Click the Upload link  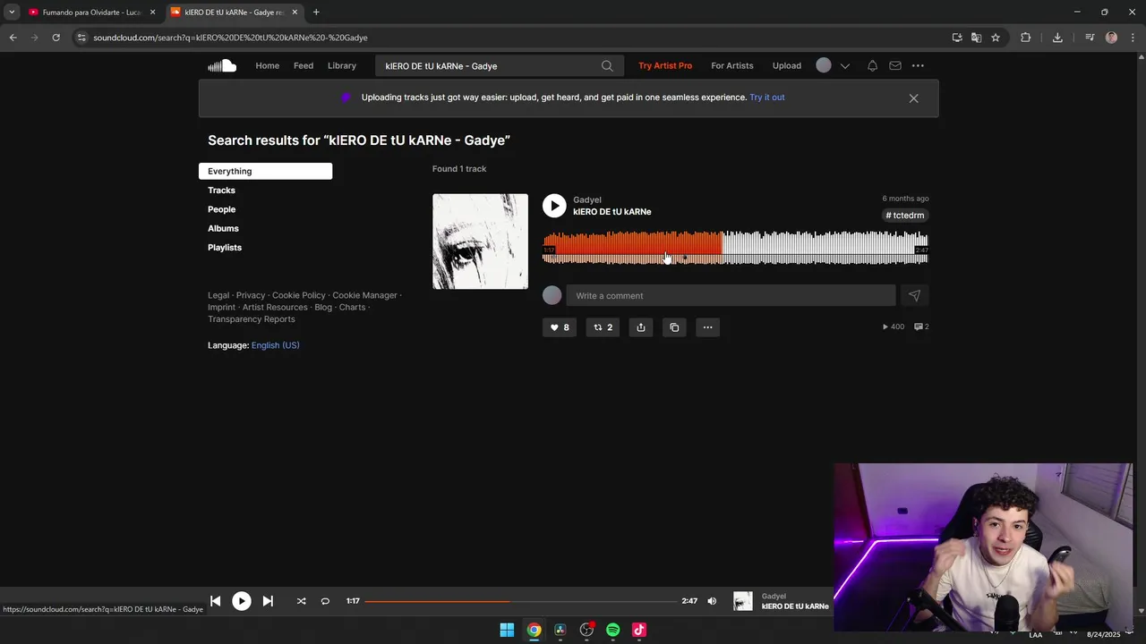pyautogui.click(x=787, y=65)
